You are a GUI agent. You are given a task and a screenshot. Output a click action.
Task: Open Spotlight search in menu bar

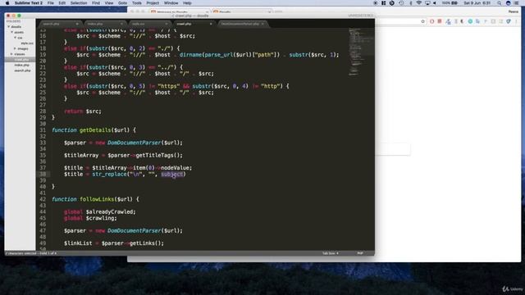[x=500, y=3]
